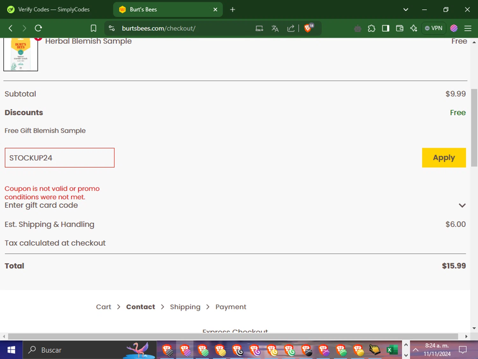The height and width of the screenshot is (359, 478).
Task: Click the Herbal Blemish Sample thumbnail
Action: (21, 54)
